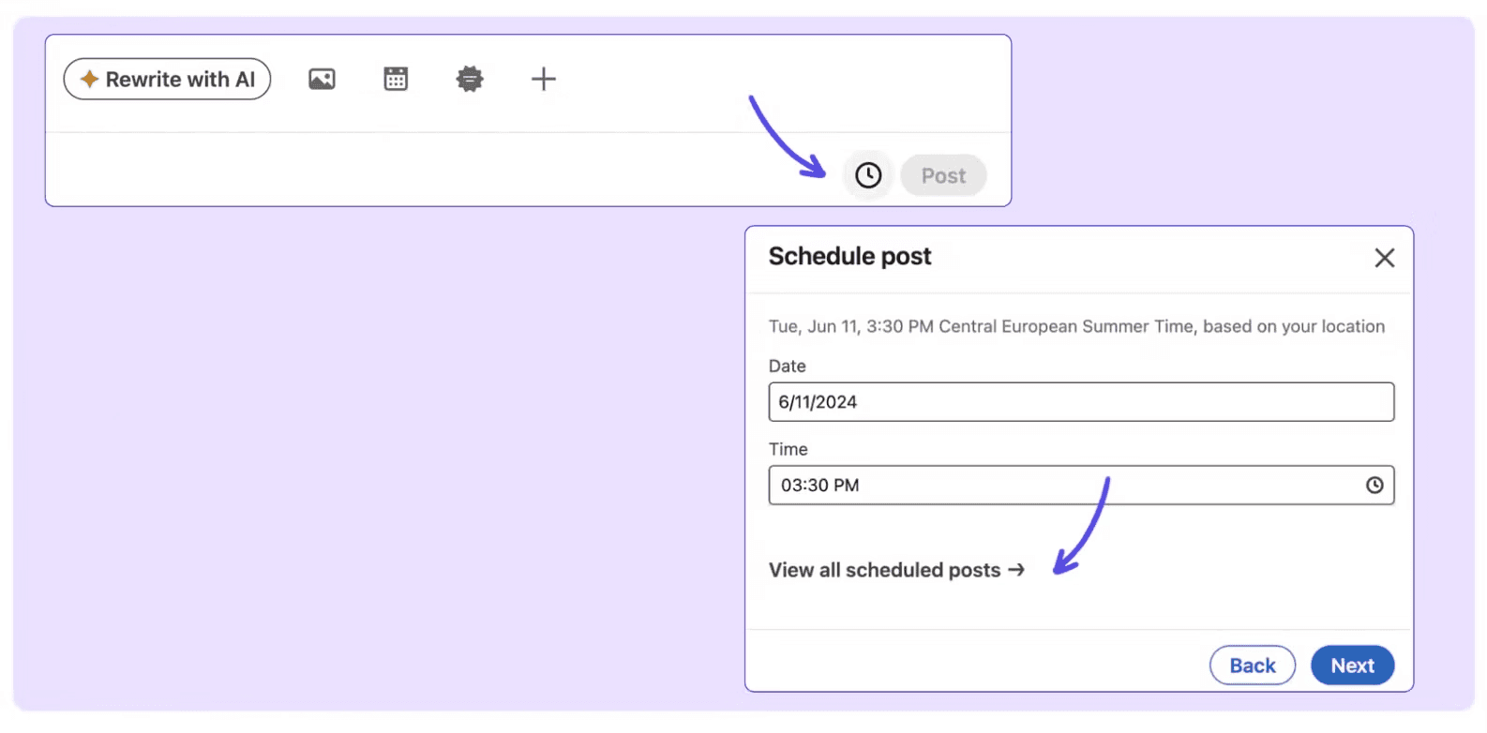The image size is (1487, 733).
Task: Click the sparkle icon on Rewrite with AI
Action: (89, 79)
